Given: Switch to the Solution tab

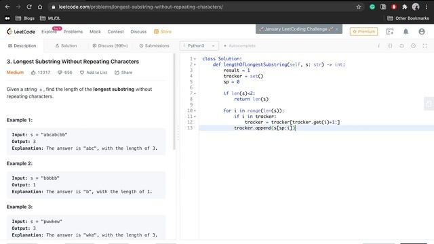Looking at the screenshot, I should (66, 45).
